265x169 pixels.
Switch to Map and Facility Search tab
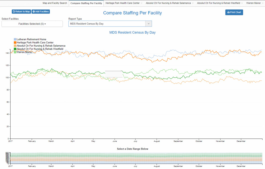point(55,3)
